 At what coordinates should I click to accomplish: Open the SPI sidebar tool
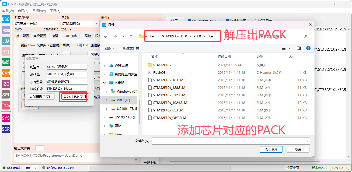tap(6, 95)
